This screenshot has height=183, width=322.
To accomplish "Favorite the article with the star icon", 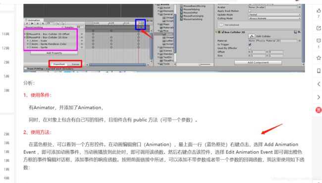I will click(x=319, y=58).
